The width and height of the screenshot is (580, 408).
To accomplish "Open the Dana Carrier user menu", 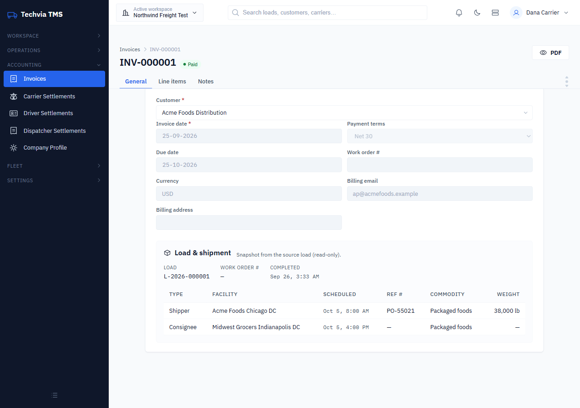I will tap(540, 13).
